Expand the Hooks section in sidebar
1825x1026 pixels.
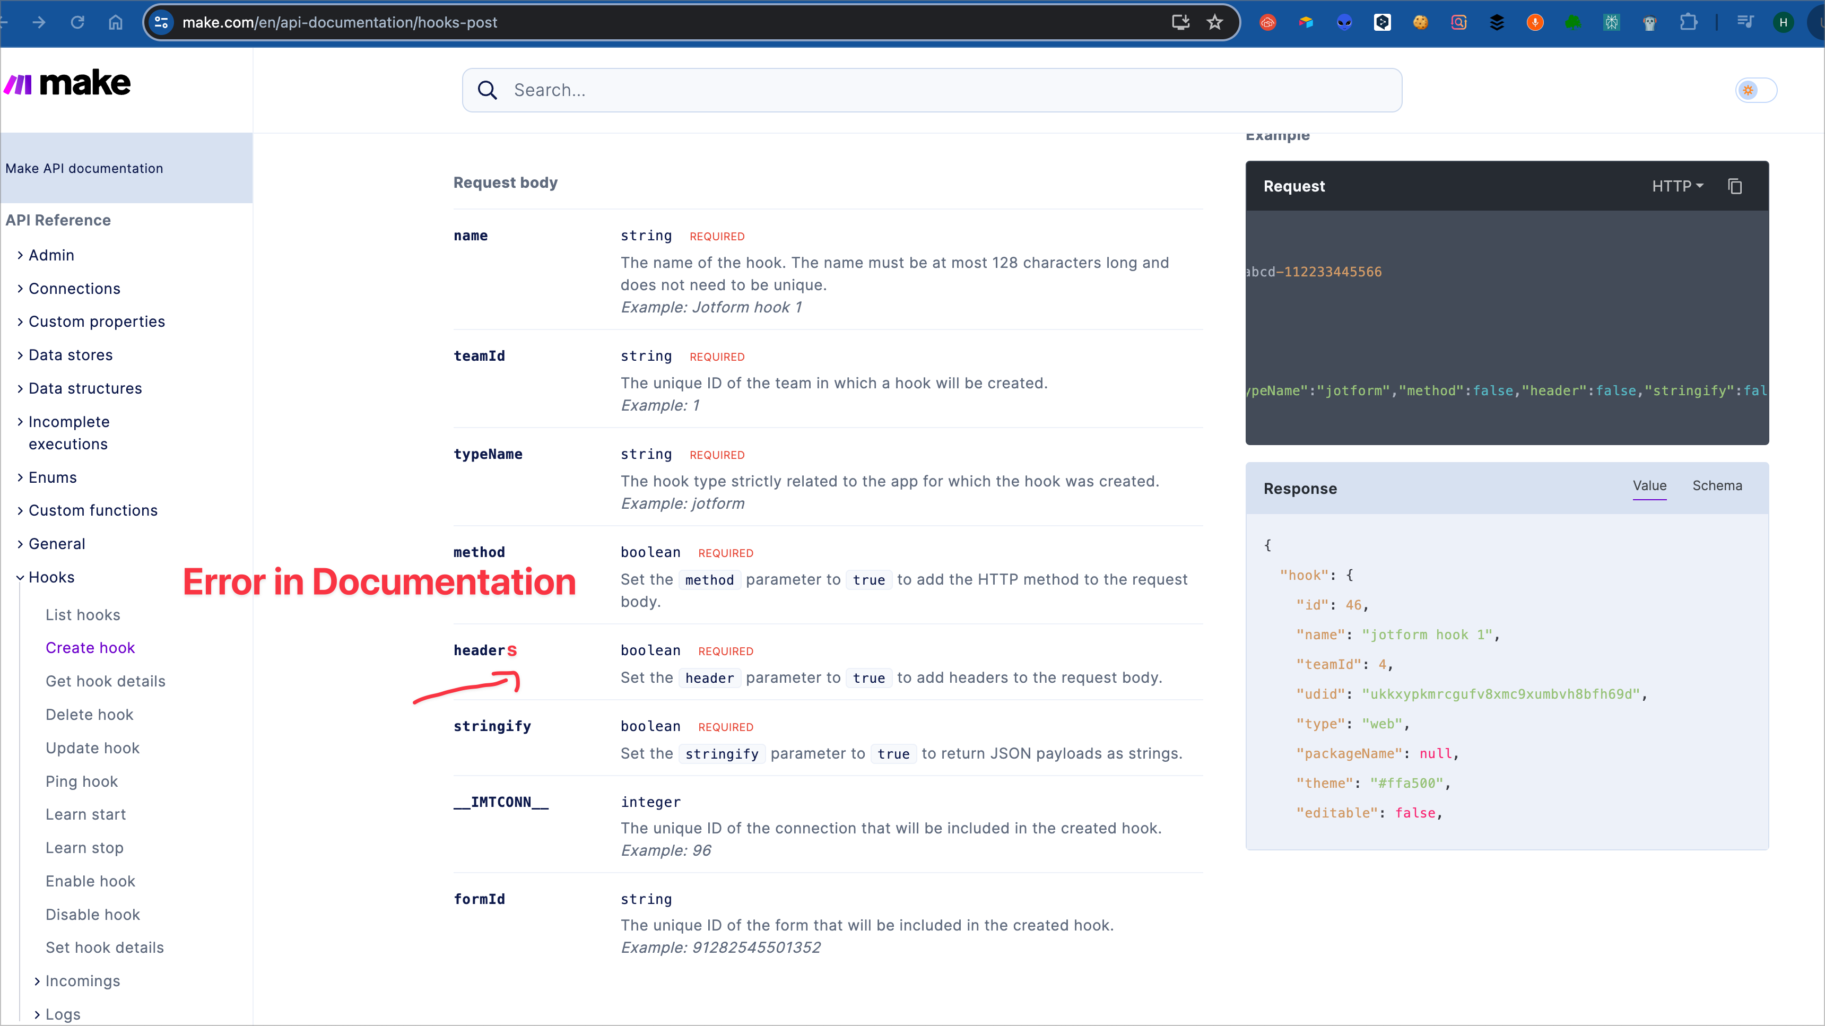point(51,577)
